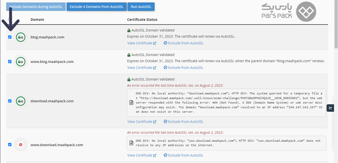Click the blog.maahpack.com domain name
The width and height of the screenshot is (338, 163).
click(47, 37)
